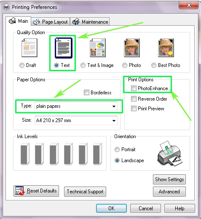Click the first ink cartridge level
201x219 pixels.
pyautogui.click(x=25, y=154)
